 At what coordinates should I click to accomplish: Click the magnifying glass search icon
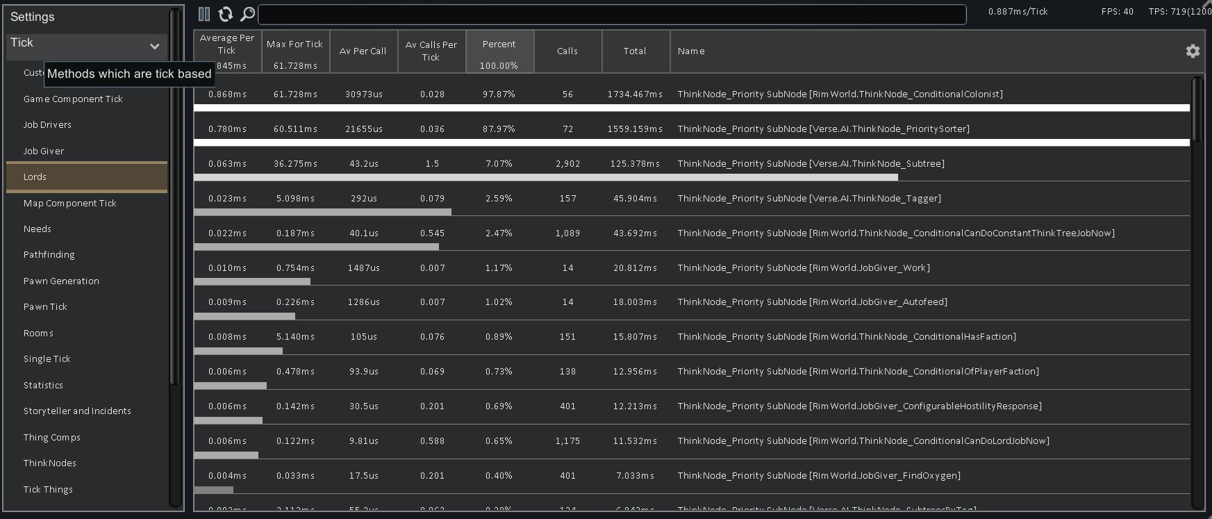(x=247, y=15)
